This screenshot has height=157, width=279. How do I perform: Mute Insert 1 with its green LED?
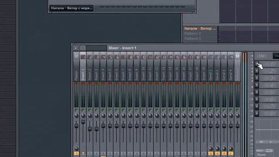click(83, 110)
